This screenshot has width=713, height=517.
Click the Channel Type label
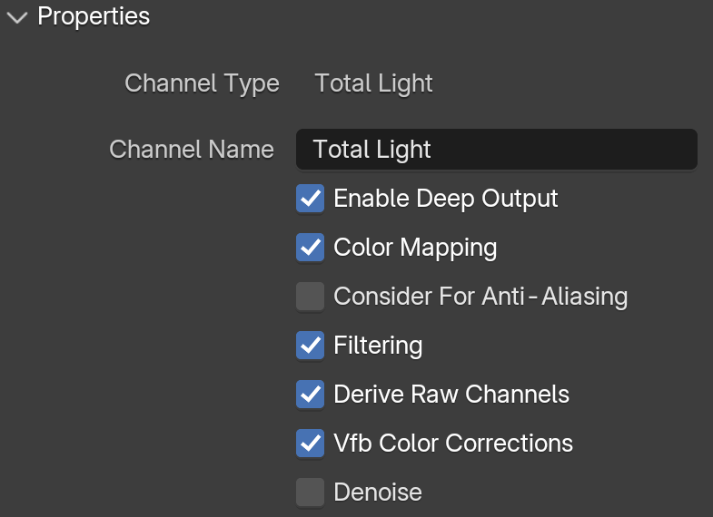(x=202, y=83)
